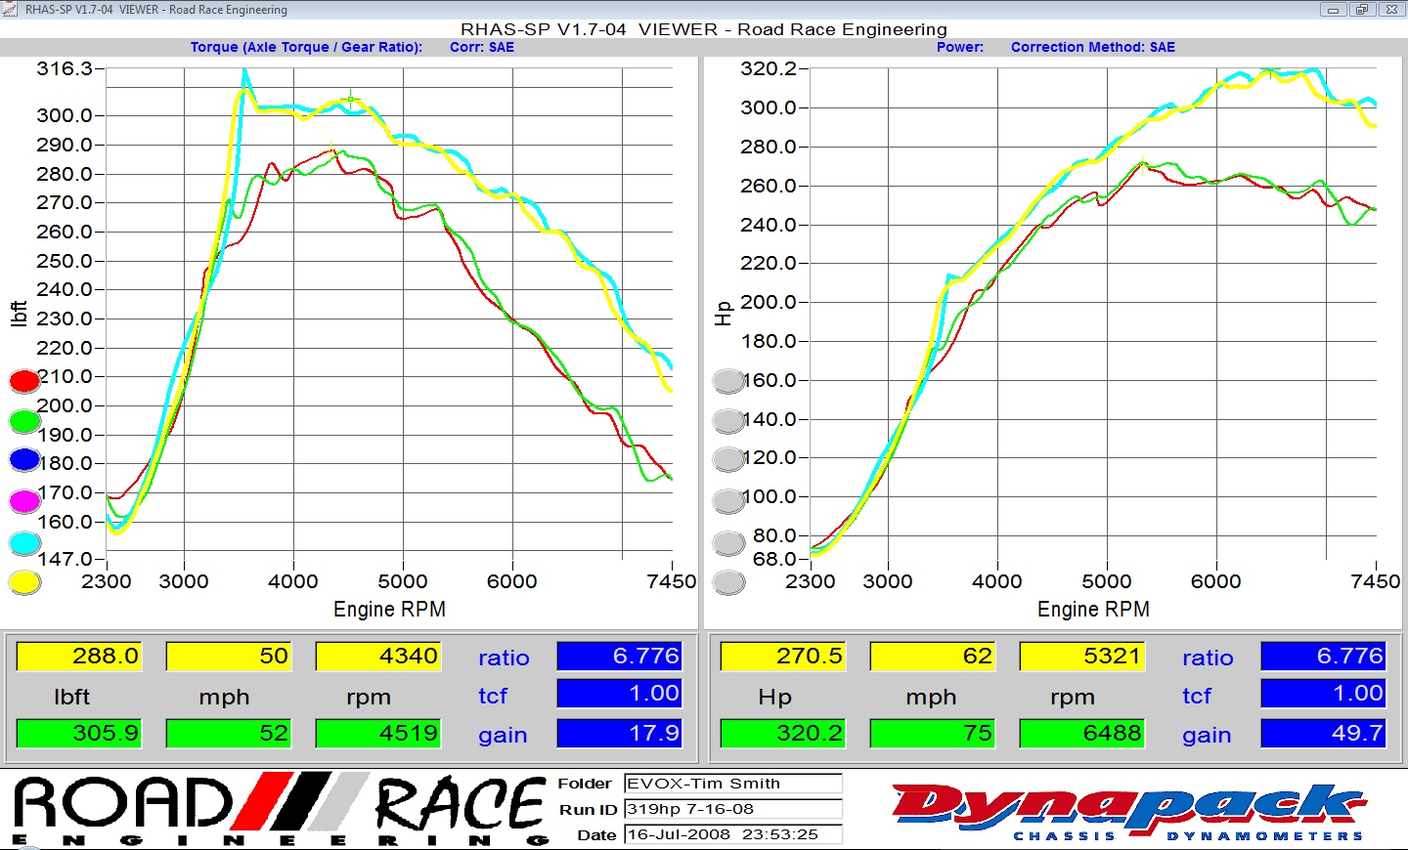Toggle the cyan run circle on torque graph
This screenshot has width=1408, height=850.
(x=24, y=542)
